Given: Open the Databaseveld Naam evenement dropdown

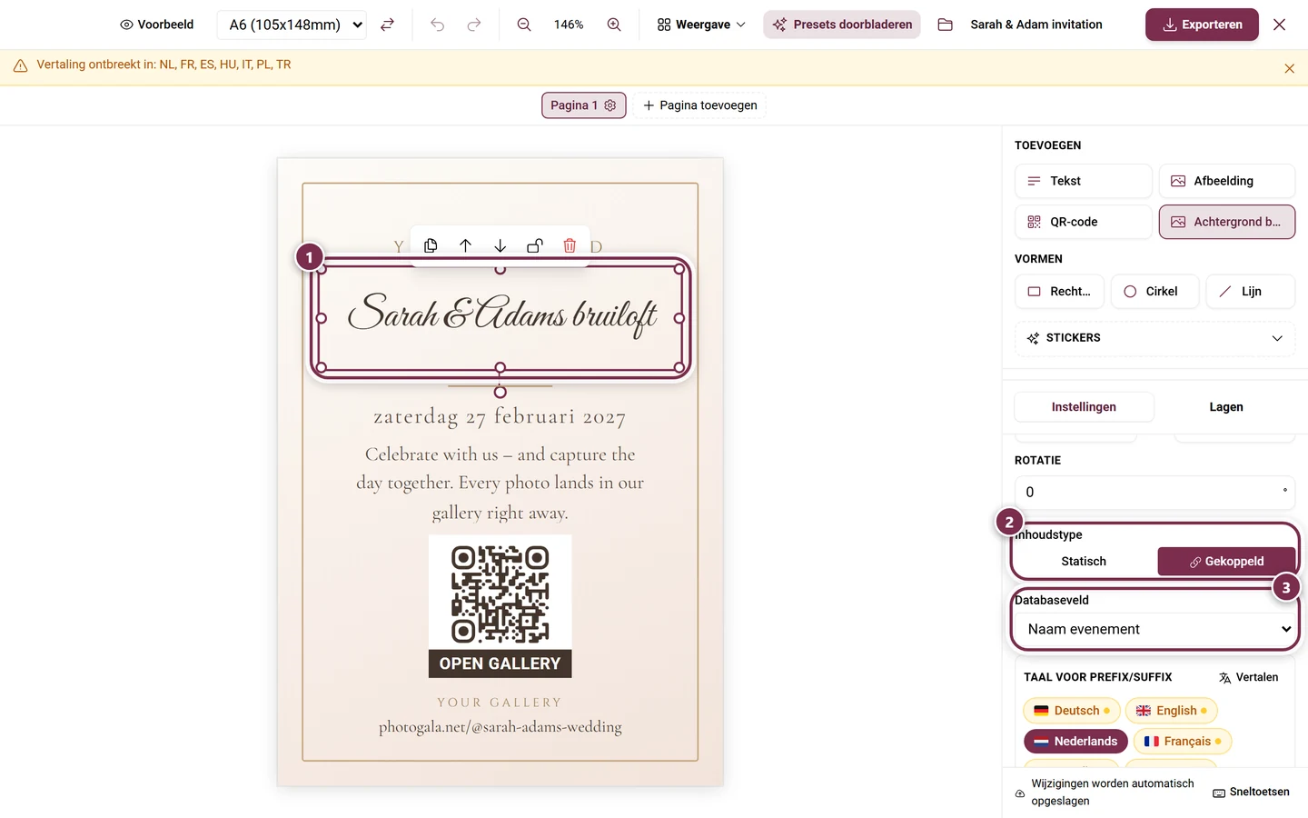Looking at the screenshot, I should coord(1154,629).
